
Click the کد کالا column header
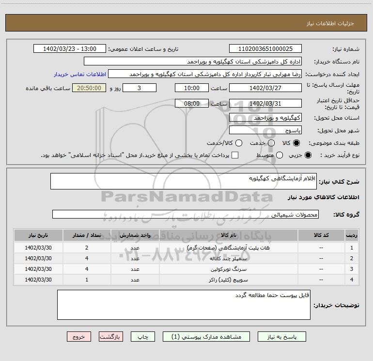[321, 235]
